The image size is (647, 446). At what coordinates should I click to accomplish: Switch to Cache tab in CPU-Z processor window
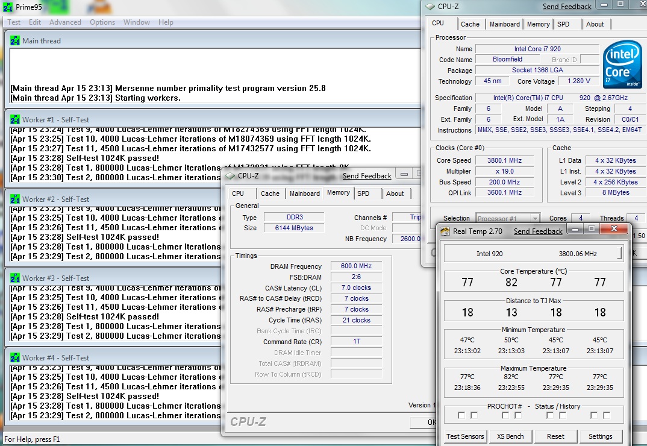[x=470, y=24]
